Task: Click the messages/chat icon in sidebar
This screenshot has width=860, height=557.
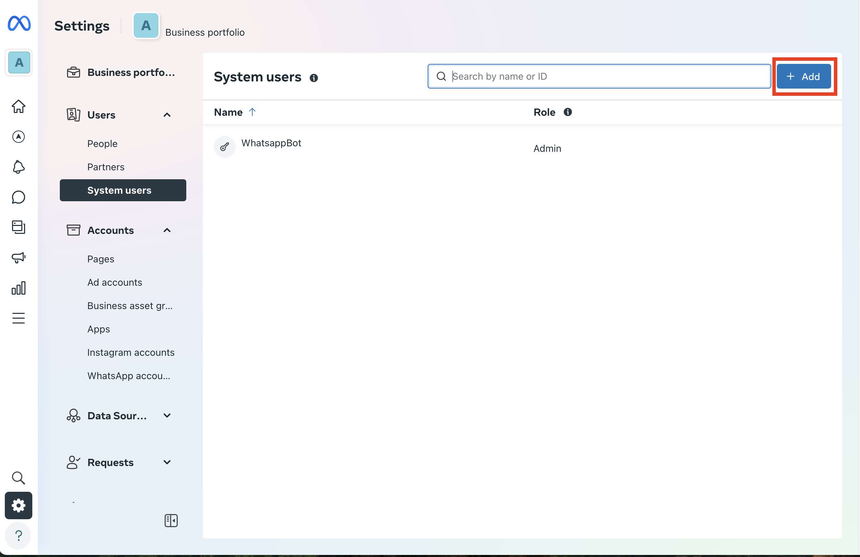Action: [18, 197]
